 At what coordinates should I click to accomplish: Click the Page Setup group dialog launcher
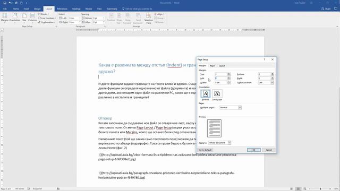[x=56, y=27]
